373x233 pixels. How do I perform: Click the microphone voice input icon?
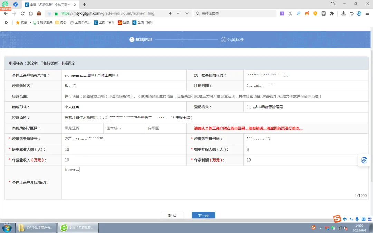[357, 219]
